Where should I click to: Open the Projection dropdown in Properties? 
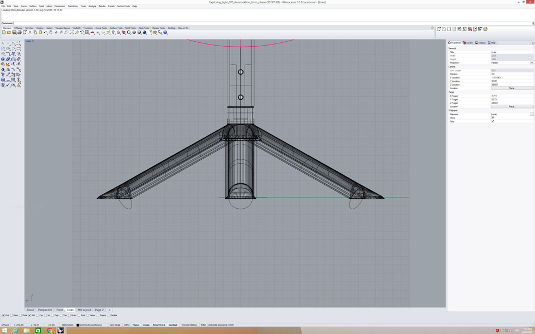pos(532,63)
